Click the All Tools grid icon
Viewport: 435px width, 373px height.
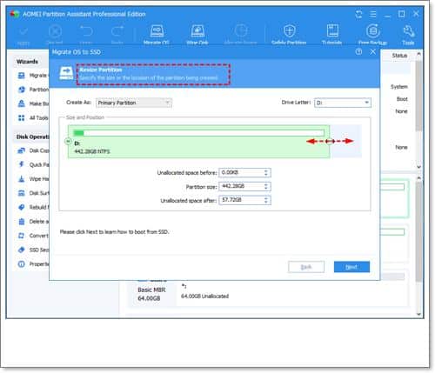click(x=22, y=117)
